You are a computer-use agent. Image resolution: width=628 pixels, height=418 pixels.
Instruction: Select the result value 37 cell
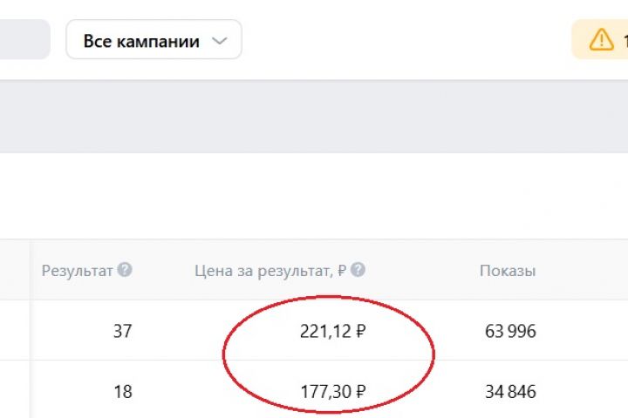123,331
